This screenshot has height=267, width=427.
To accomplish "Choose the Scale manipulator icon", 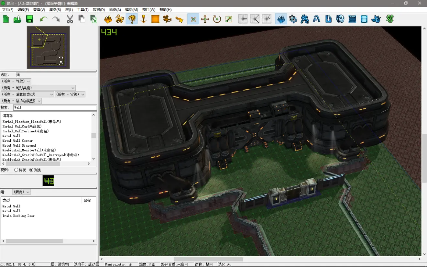I will [x=229, y=19].
